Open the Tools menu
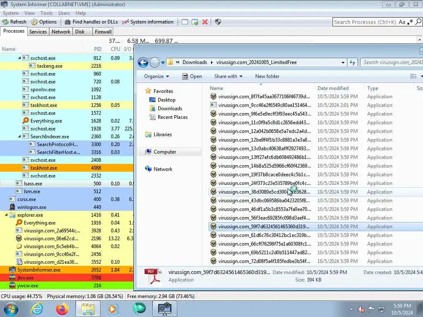The image size is (423, 317). tap(46, 13)
